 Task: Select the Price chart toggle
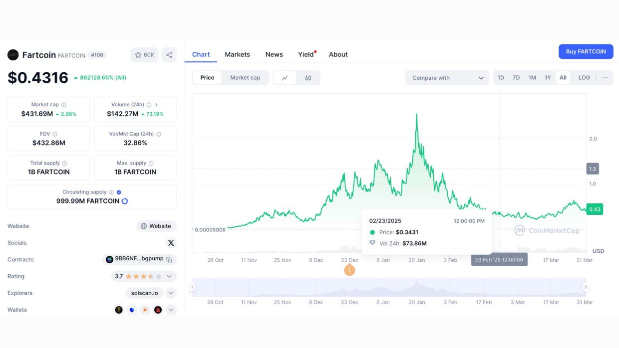(207, 78)
